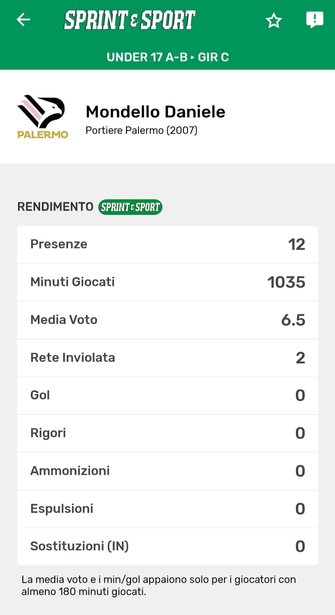Select player name Mondello Daniele
The height and width of the screenshot is (615, 335).
click(155, 112)
